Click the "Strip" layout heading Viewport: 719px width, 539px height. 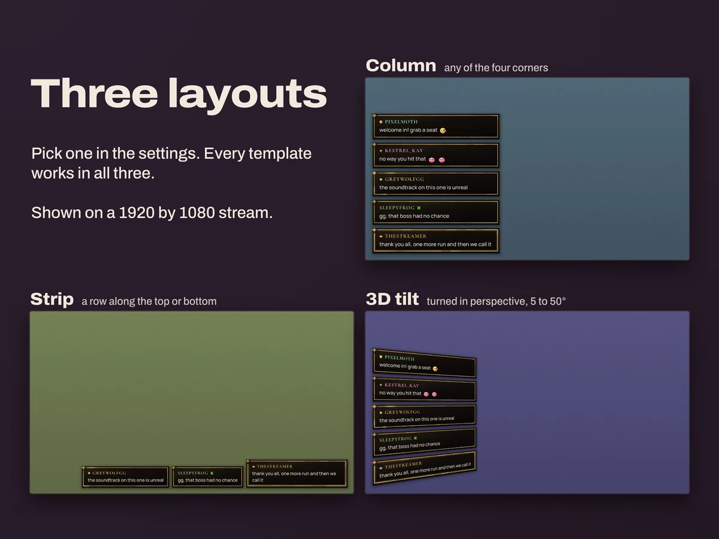tap(52, 299)
